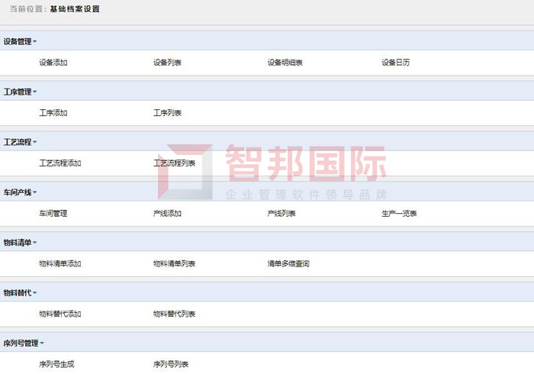Open the 设备列表 page
Image resolution: width=534 pixels, height=374 pixels.
(167, 63)
